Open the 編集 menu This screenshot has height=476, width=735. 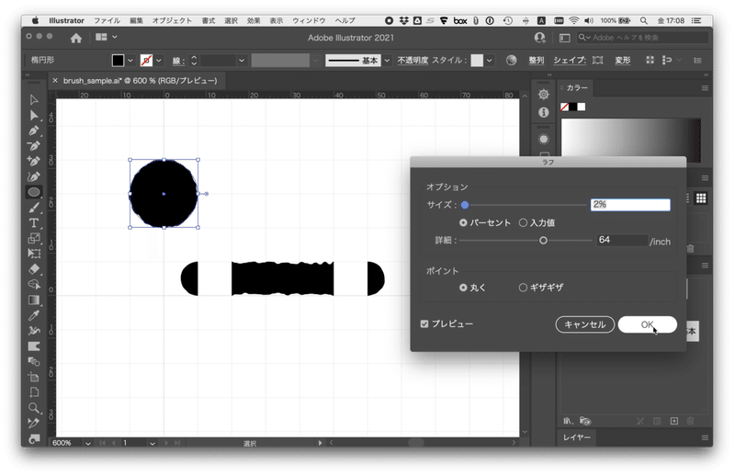(136, 20)
